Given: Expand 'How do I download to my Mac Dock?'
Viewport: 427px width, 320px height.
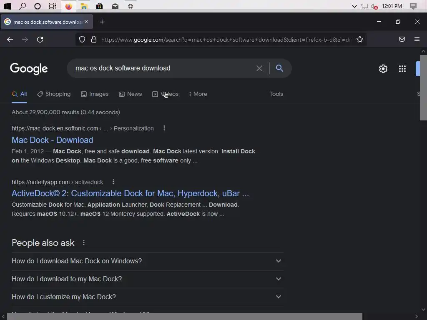Looking at the screenshot, I should coord(147,279).
